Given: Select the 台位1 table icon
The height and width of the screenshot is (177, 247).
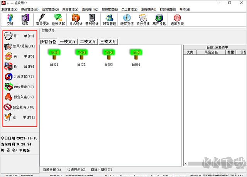Looking at the screenshot, I should click(x=54, y=57).
